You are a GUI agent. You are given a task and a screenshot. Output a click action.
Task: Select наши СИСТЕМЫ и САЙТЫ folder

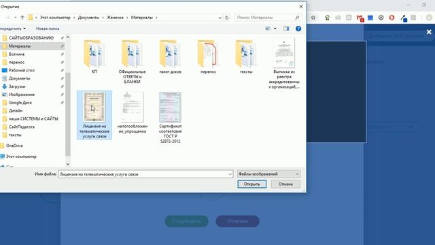click(x=33, y=118)
